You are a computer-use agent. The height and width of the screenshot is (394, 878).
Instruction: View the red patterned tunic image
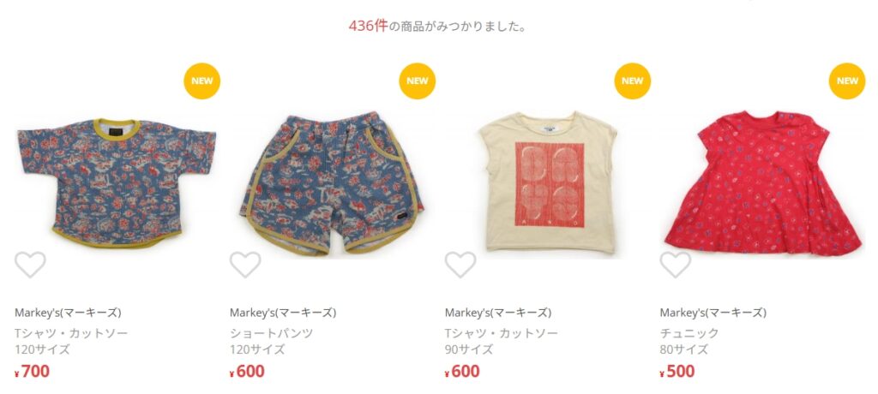point(762,182)
